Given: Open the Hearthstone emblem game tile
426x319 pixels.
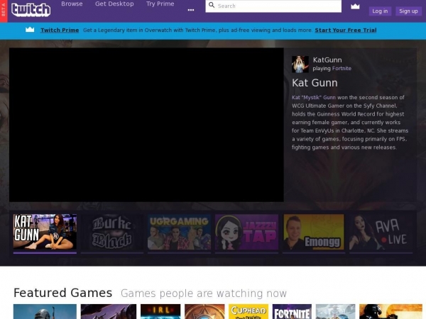Looking at the screenshot, I should (x=204, y=311).
